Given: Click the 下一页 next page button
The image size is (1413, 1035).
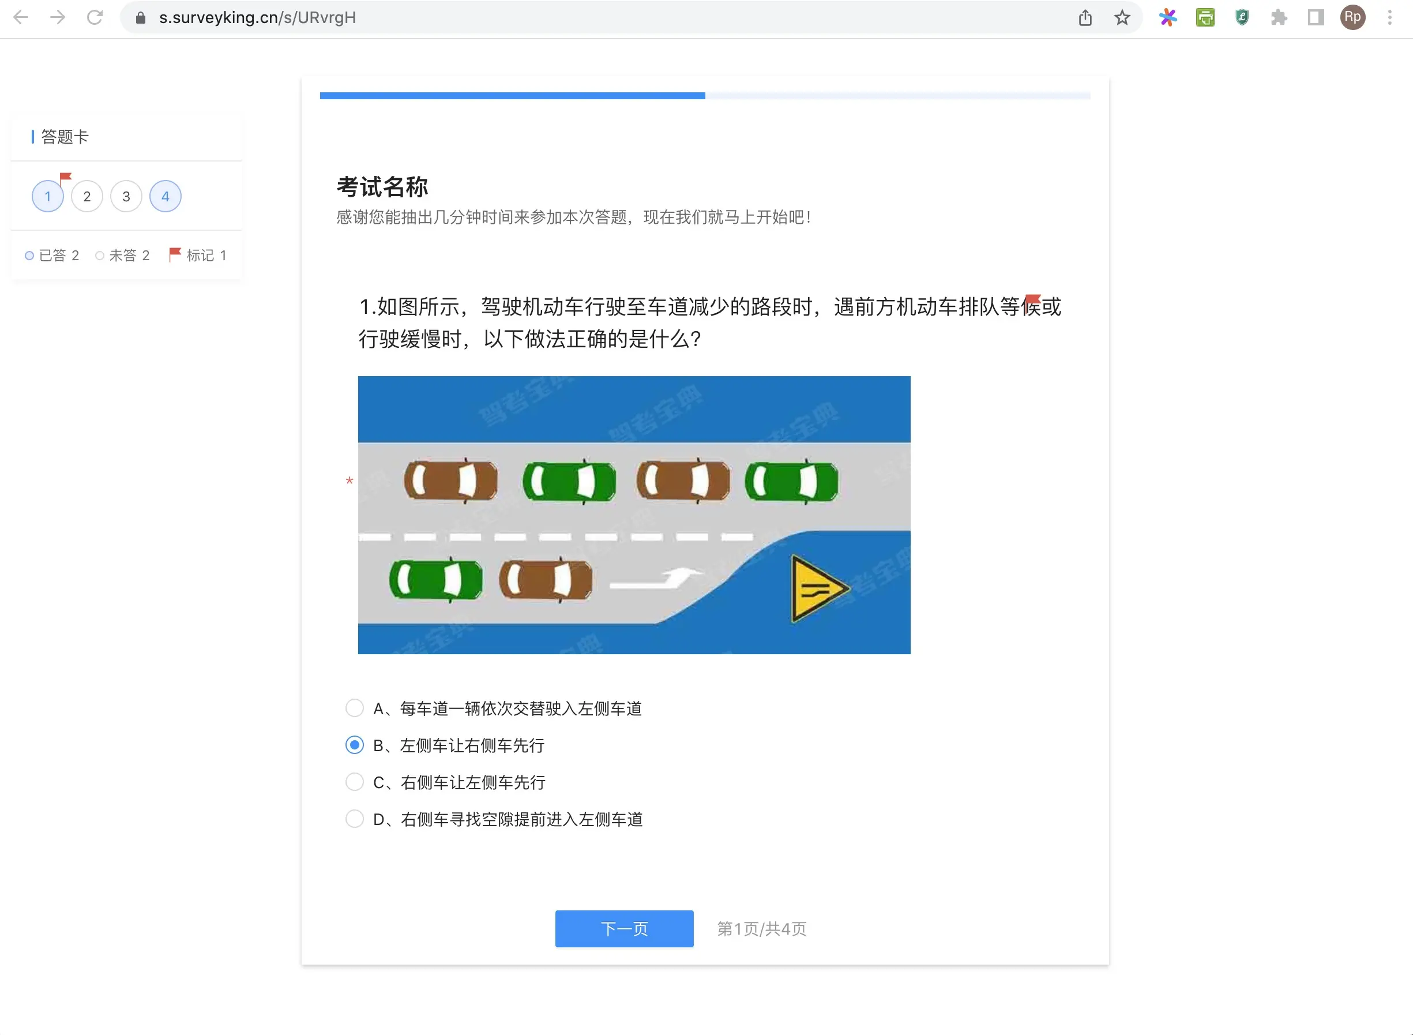Looking at the screenshot, I should point(624,929).
